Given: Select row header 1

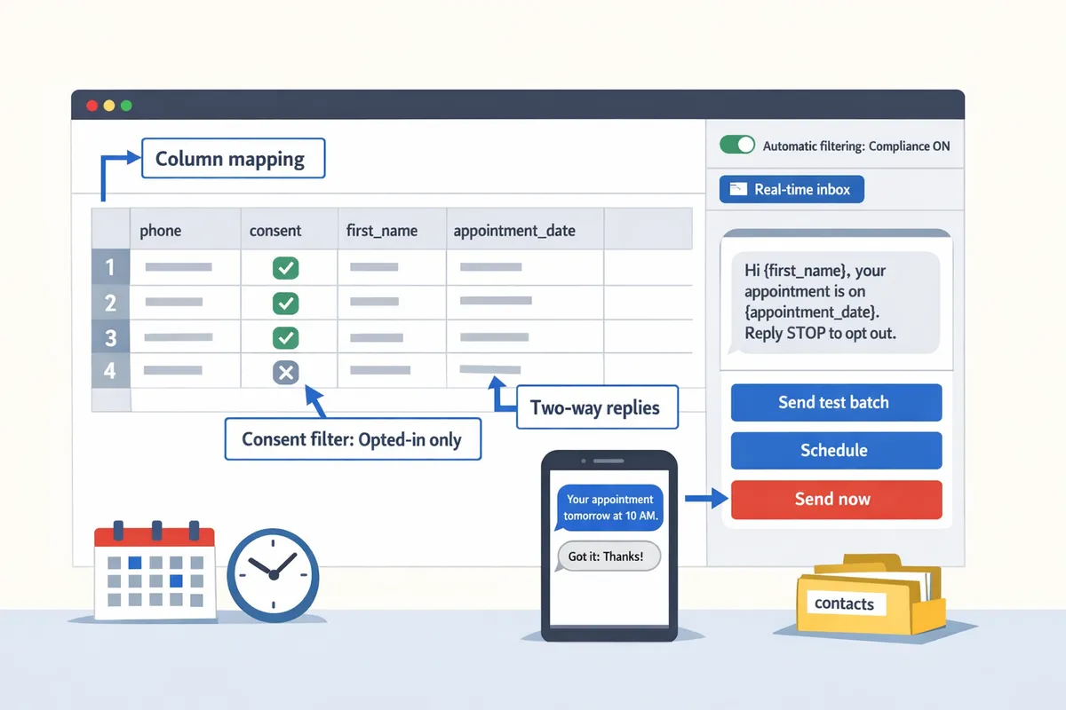Looking at the screenshot, I should [x=111, y=267].
